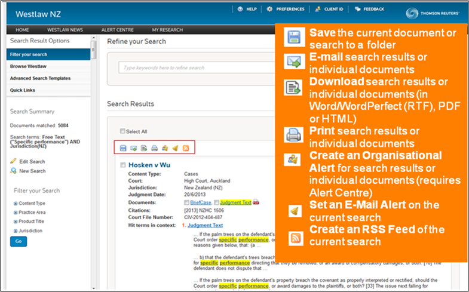469x292 pixels.
Task: Click the Client ID person icon
Action: tap(318, 9)
